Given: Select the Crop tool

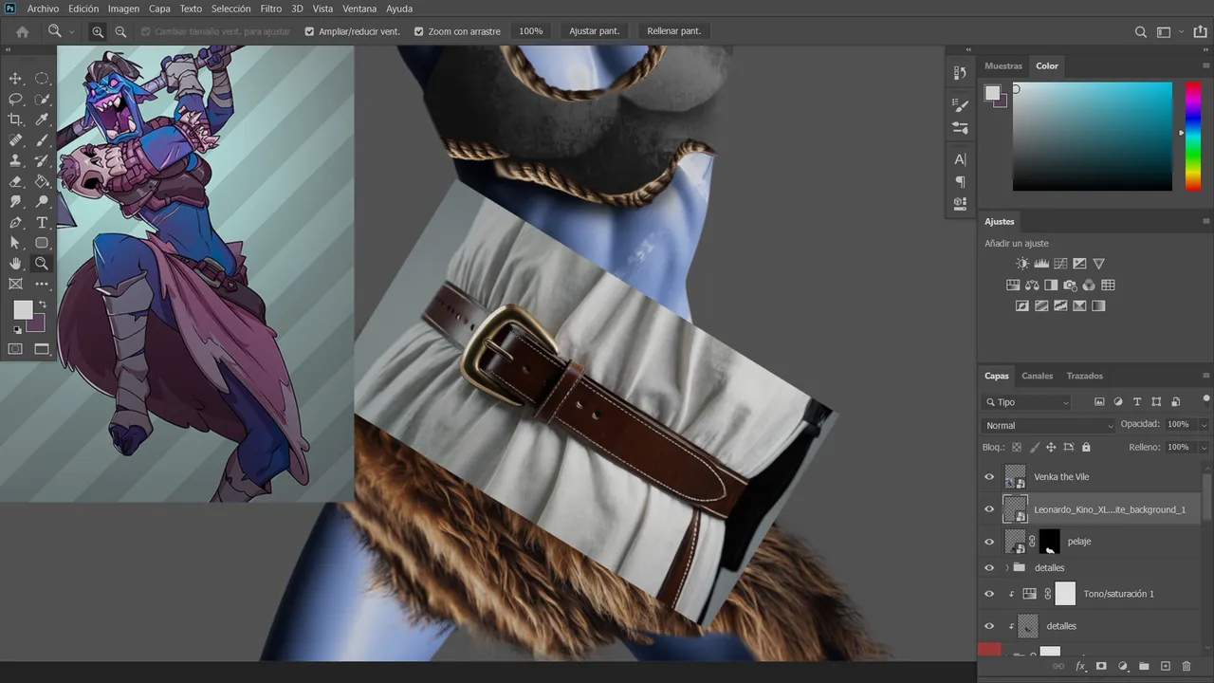Looking at the screenshot, I should coord(15,120).
